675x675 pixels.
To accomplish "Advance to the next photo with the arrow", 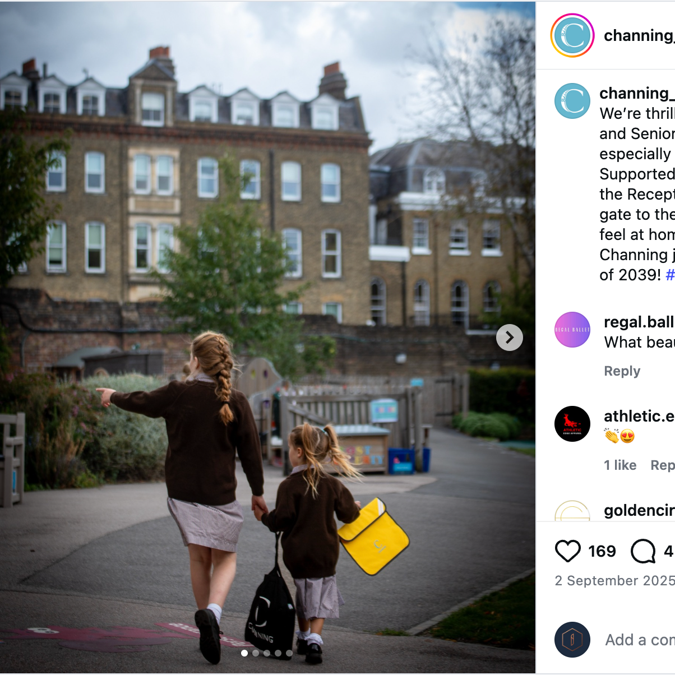I will pos(509,337).
